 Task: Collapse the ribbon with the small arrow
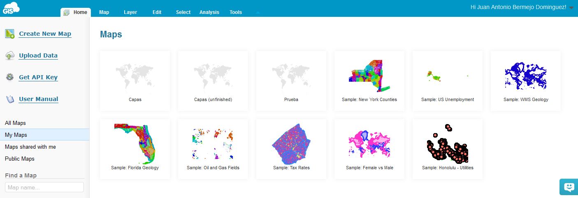pyautogui.click(x=258, y=13)
